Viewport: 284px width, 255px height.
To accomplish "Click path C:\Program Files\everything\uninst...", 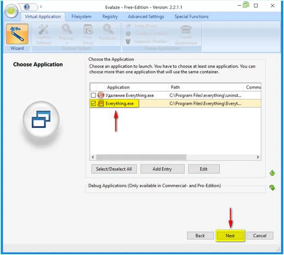I will 206,95.
